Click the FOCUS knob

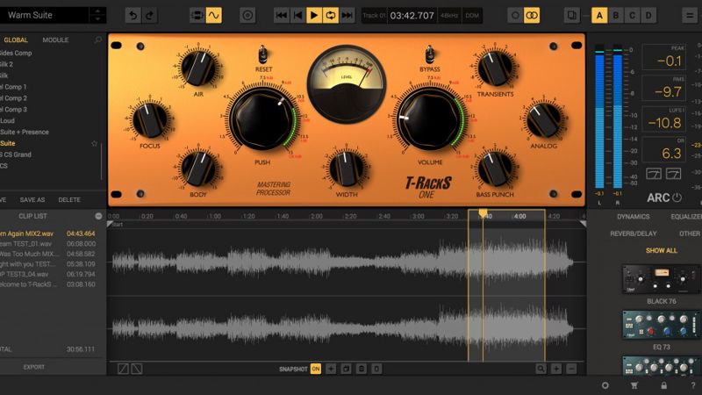pos(150,120)
